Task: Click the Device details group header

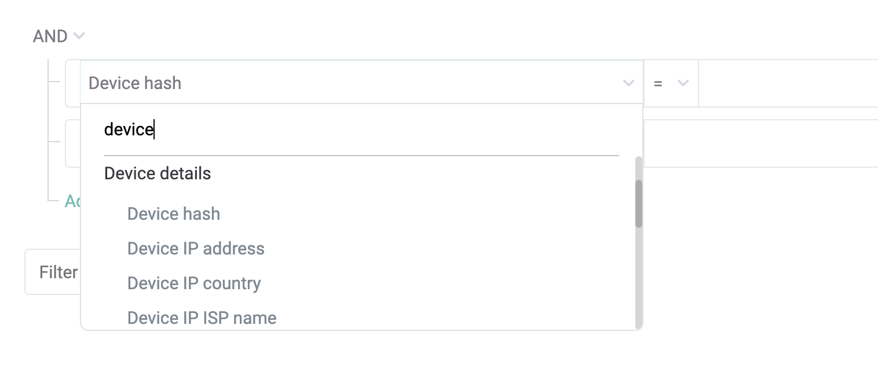Action: click(x=157, y=173)
